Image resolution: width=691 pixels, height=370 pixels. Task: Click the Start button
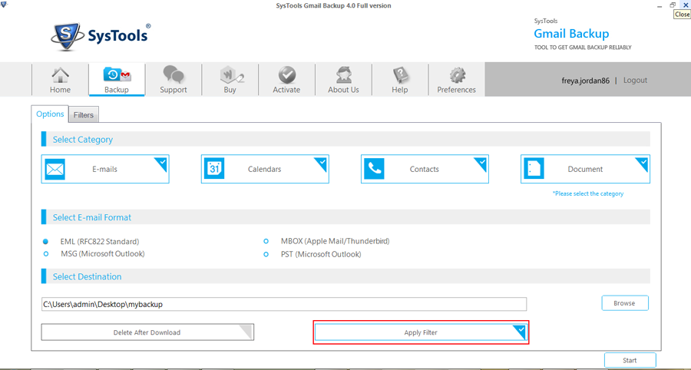[x=630, y=360]
